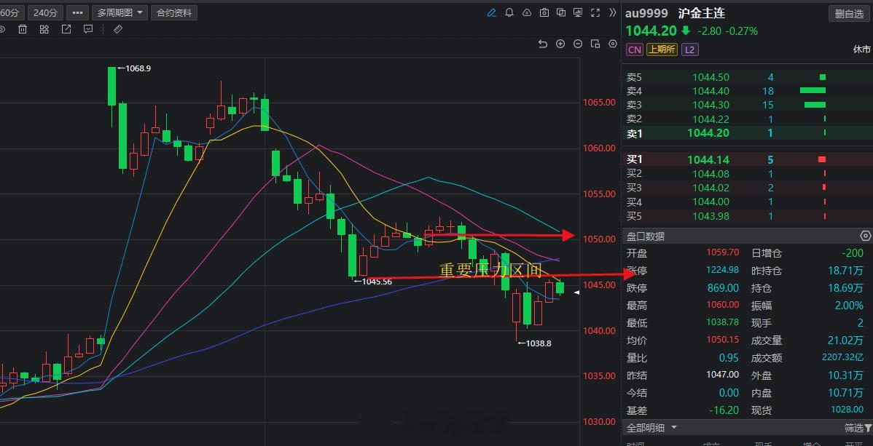Select the 买3 price 1044.02

710,188
